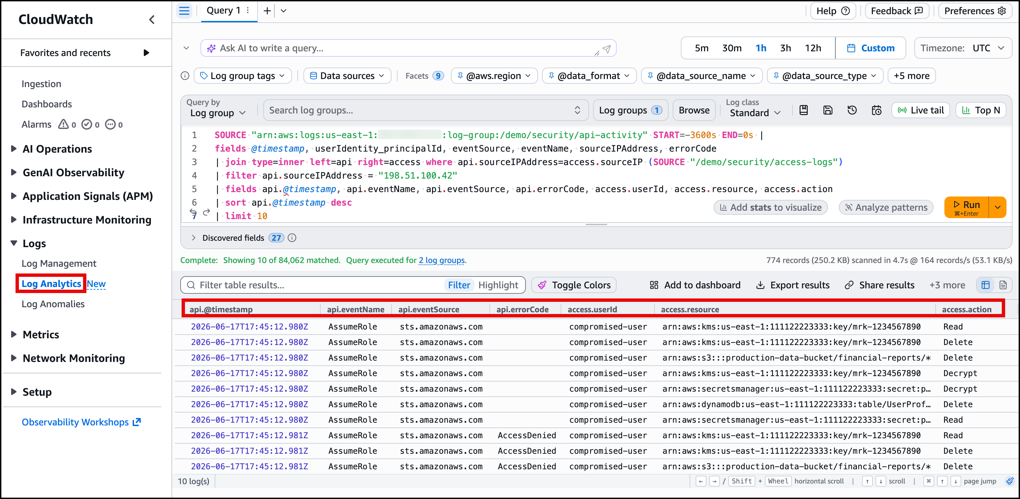Open the Feedback dialog
Viewport: 1020px width, 499px height.
[x=896, y=11]
